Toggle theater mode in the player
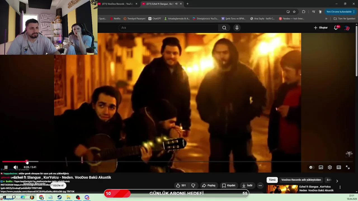 pos(339,167)
